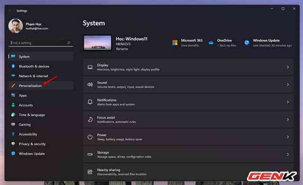Image resolution: width=303 pixels, height=185 pixels.
Task: Click the 'Alerts from apps and system' text
Action: point(116,104)
